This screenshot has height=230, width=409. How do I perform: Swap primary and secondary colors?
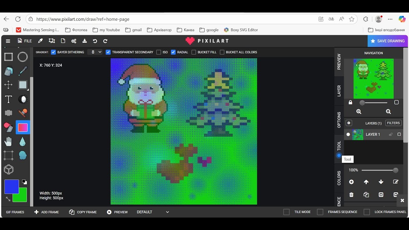(8, 199)
